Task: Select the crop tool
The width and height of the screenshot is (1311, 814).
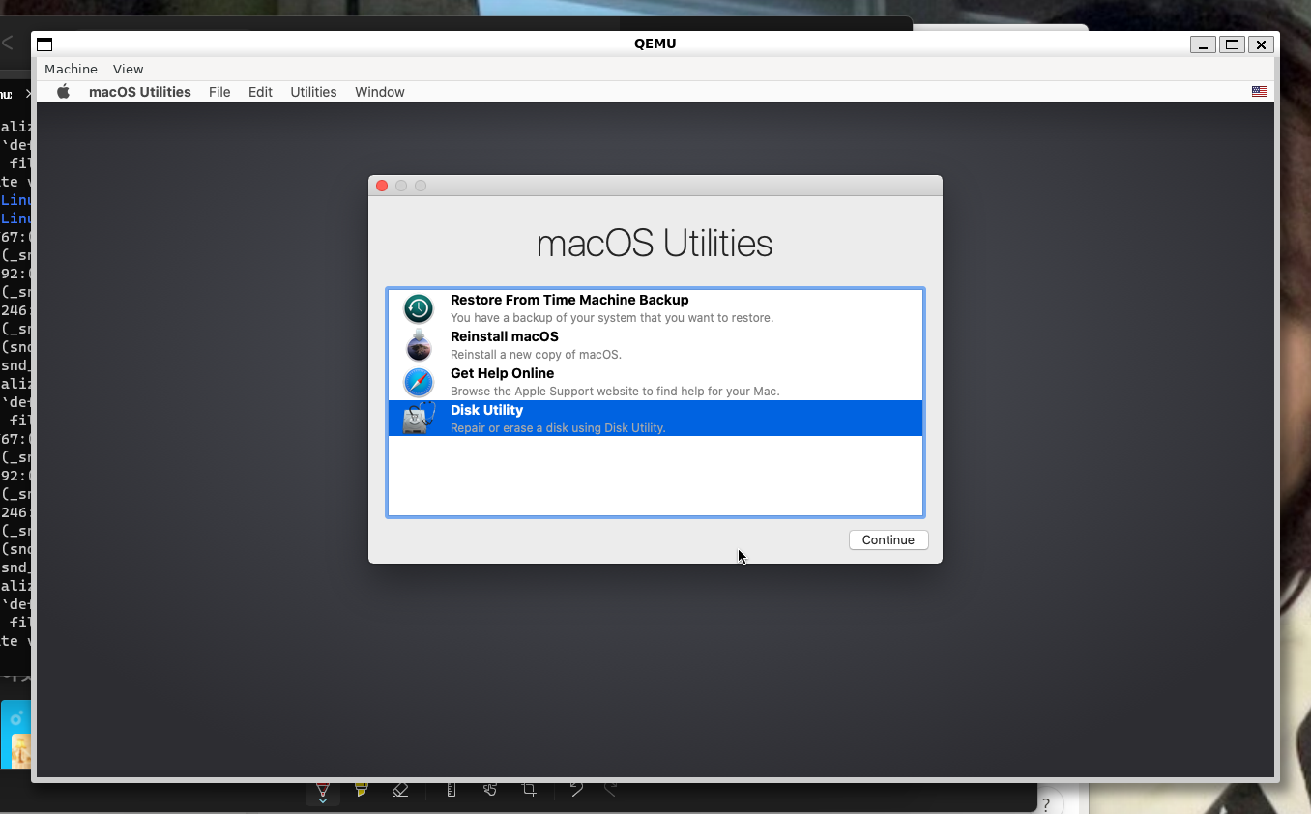Action: (529, 790)
